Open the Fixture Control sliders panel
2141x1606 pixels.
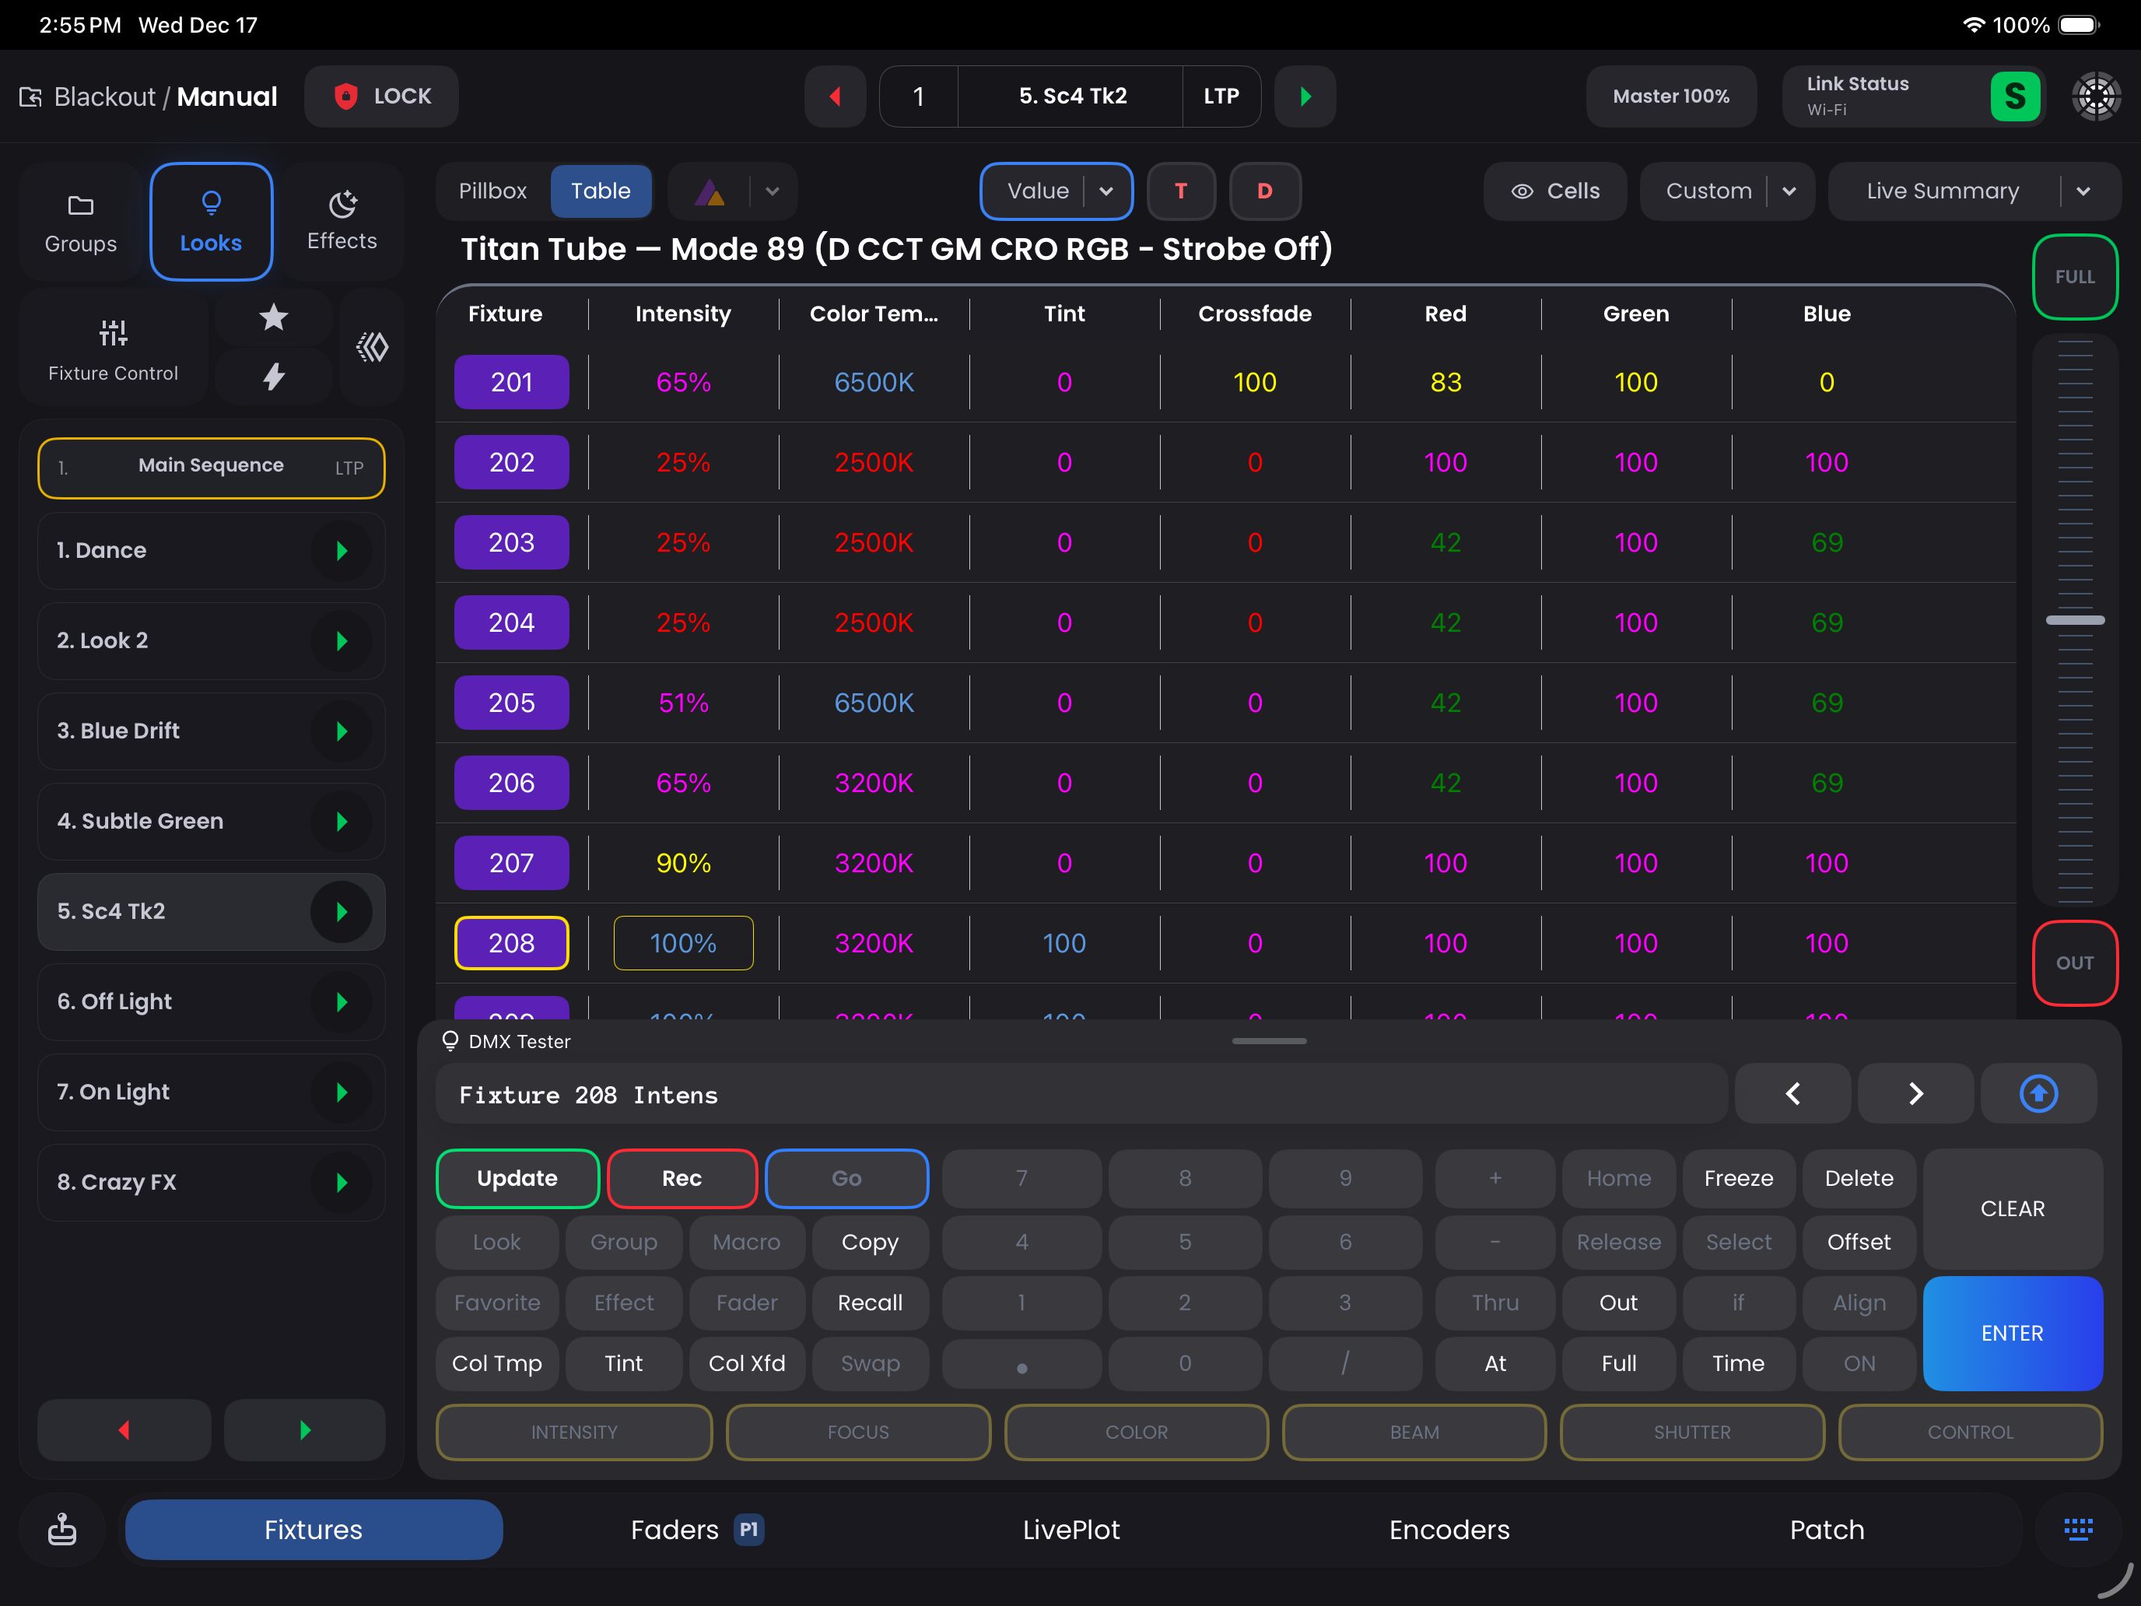tap(114, 348)
